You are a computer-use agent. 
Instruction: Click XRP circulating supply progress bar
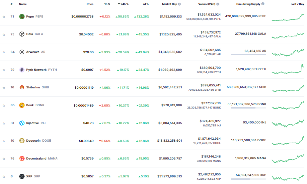[x=248, y=179]
